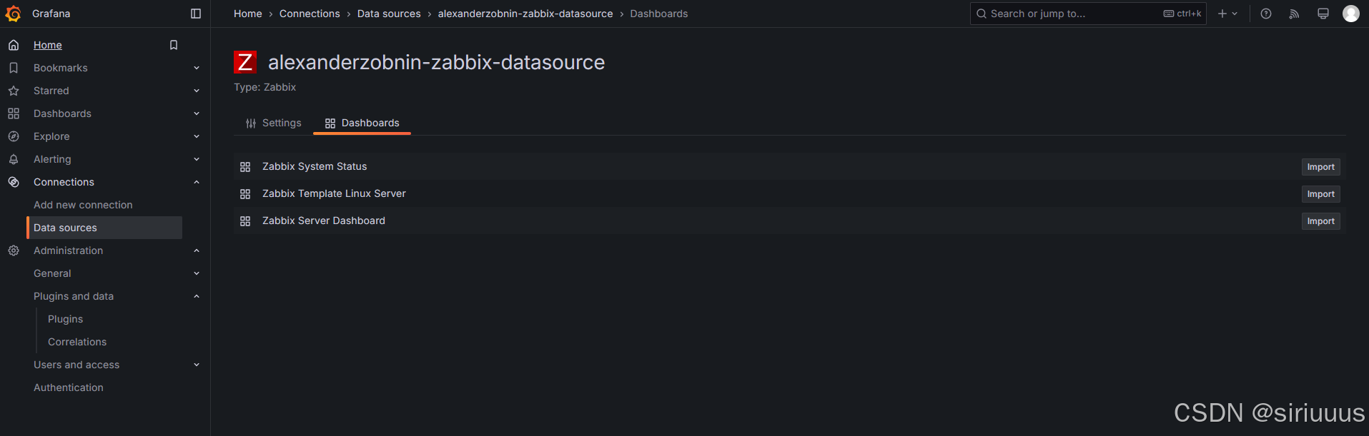Click the Plugins and data label
The width and height of the screenshot is (1369, 436).
point(74,296)
